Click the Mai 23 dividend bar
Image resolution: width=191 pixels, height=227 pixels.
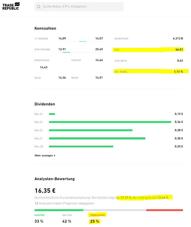52,114
